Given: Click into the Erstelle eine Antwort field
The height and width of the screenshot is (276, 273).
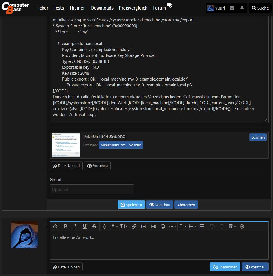Looking at the screenshot, I should click(x=159, y=245).
